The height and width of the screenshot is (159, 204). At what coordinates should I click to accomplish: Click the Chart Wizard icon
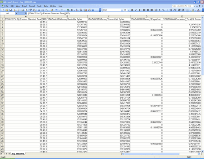pyautogui.click(x=86, y=10)
